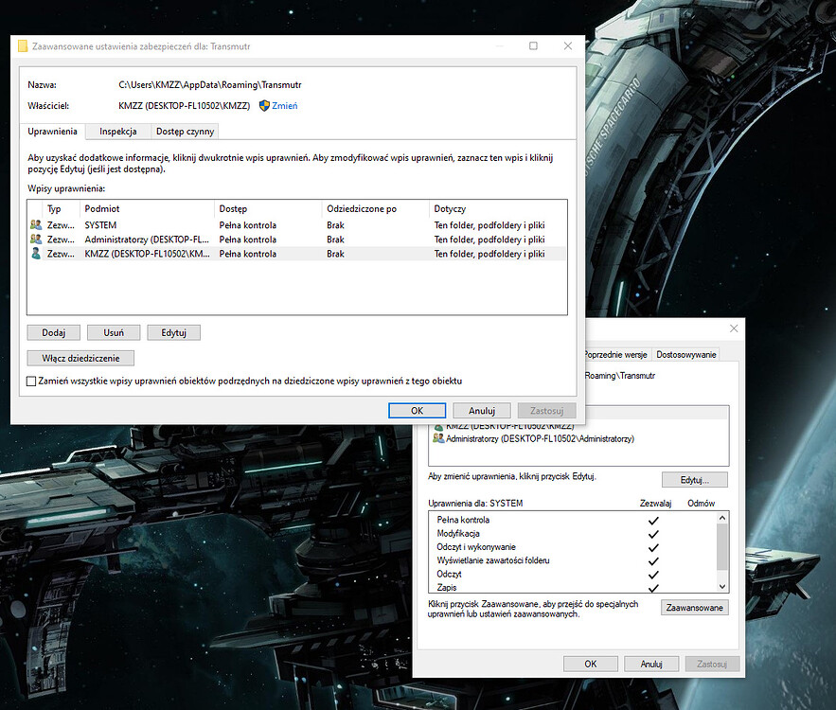Click the Podmiot column header
This screenshot has width=836, height=710.
point(101,208)
